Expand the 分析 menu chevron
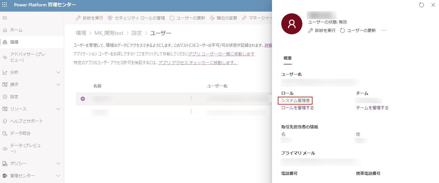 (58, 72)
